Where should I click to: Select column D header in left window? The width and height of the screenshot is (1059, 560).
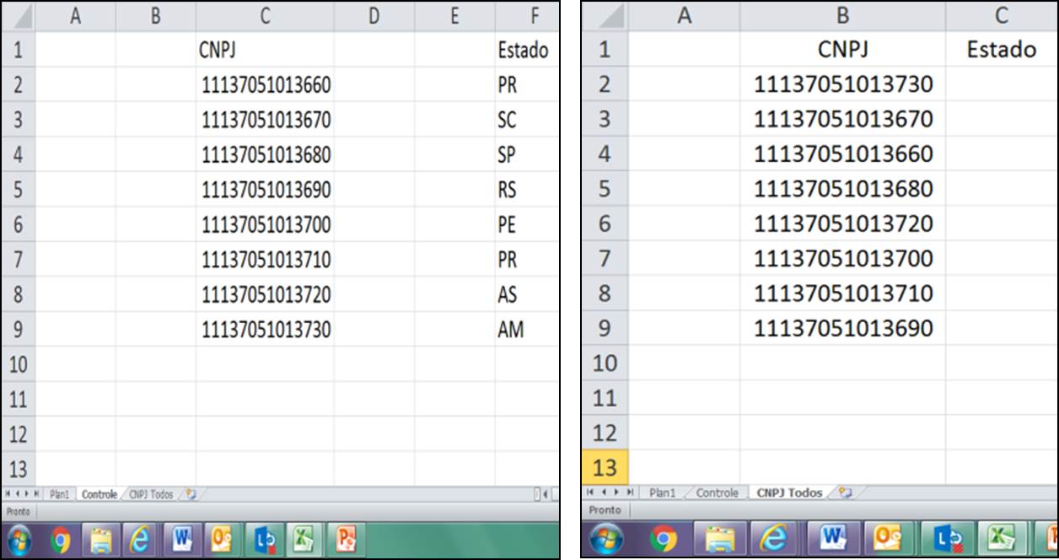[x=374, y=16]
